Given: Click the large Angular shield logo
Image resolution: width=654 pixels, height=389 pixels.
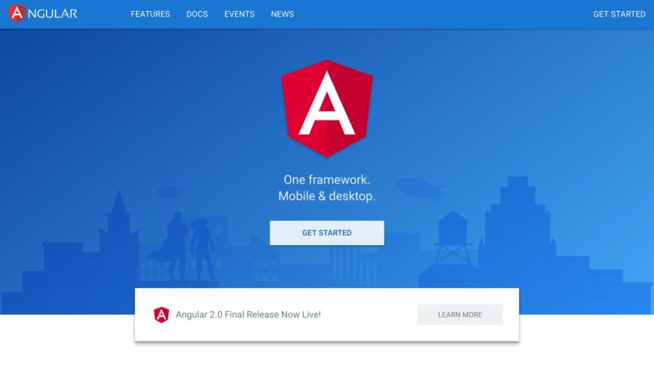Looking at the screenshot, I should (327, 108).
